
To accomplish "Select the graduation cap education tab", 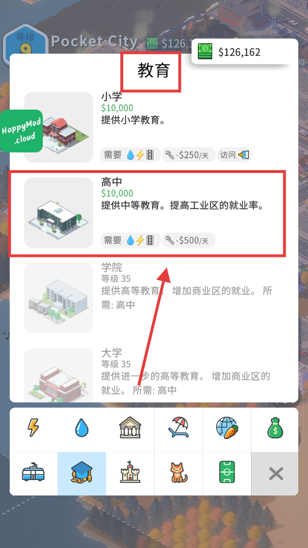I will (82, 474).
